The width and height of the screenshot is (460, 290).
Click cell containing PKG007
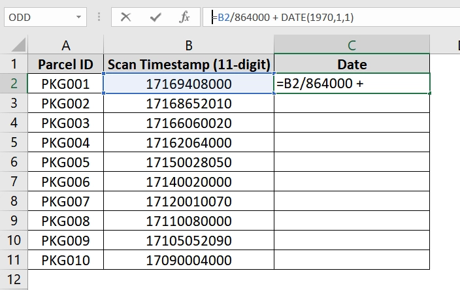(x=66, y=201)
